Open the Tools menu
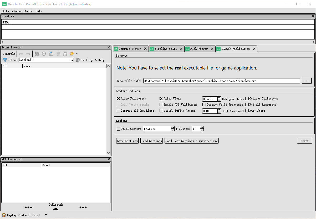Screen dimensions: 316x219 [28, 11]
